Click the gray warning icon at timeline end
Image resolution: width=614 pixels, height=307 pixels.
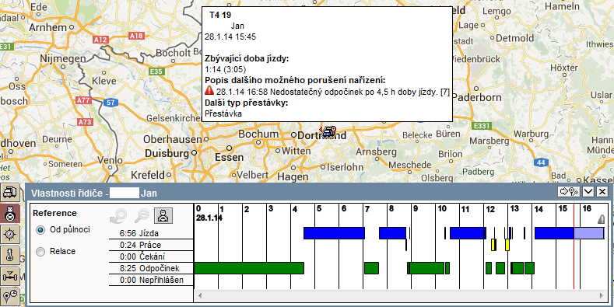click(x=602, y=219)
